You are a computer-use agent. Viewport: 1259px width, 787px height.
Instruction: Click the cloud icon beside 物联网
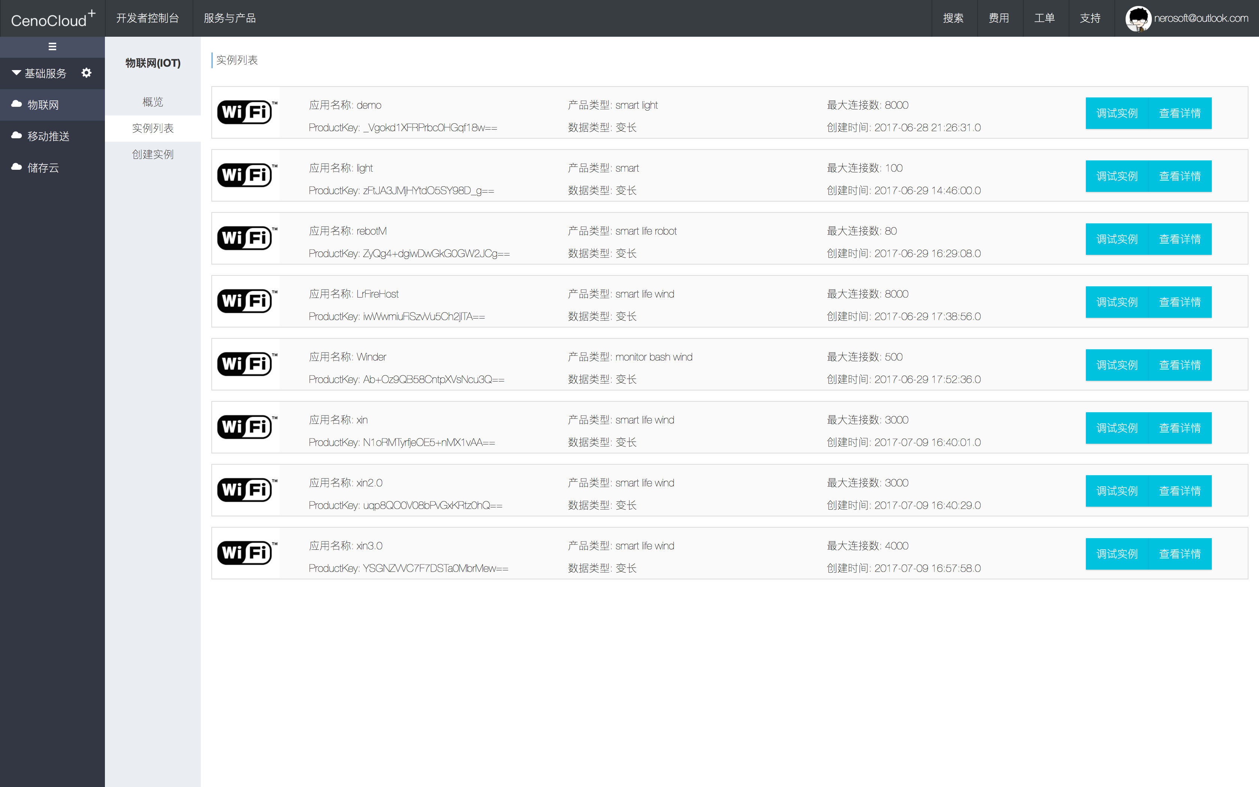pyautogui.click(x=16, y=104)
